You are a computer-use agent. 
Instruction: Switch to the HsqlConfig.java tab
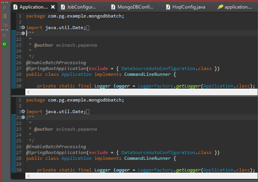click(186, 7)
